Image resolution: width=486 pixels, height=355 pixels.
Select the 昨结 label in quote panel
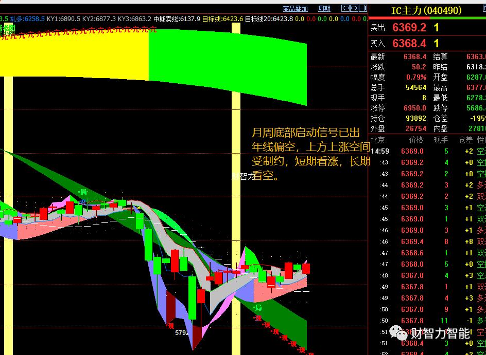440,67
